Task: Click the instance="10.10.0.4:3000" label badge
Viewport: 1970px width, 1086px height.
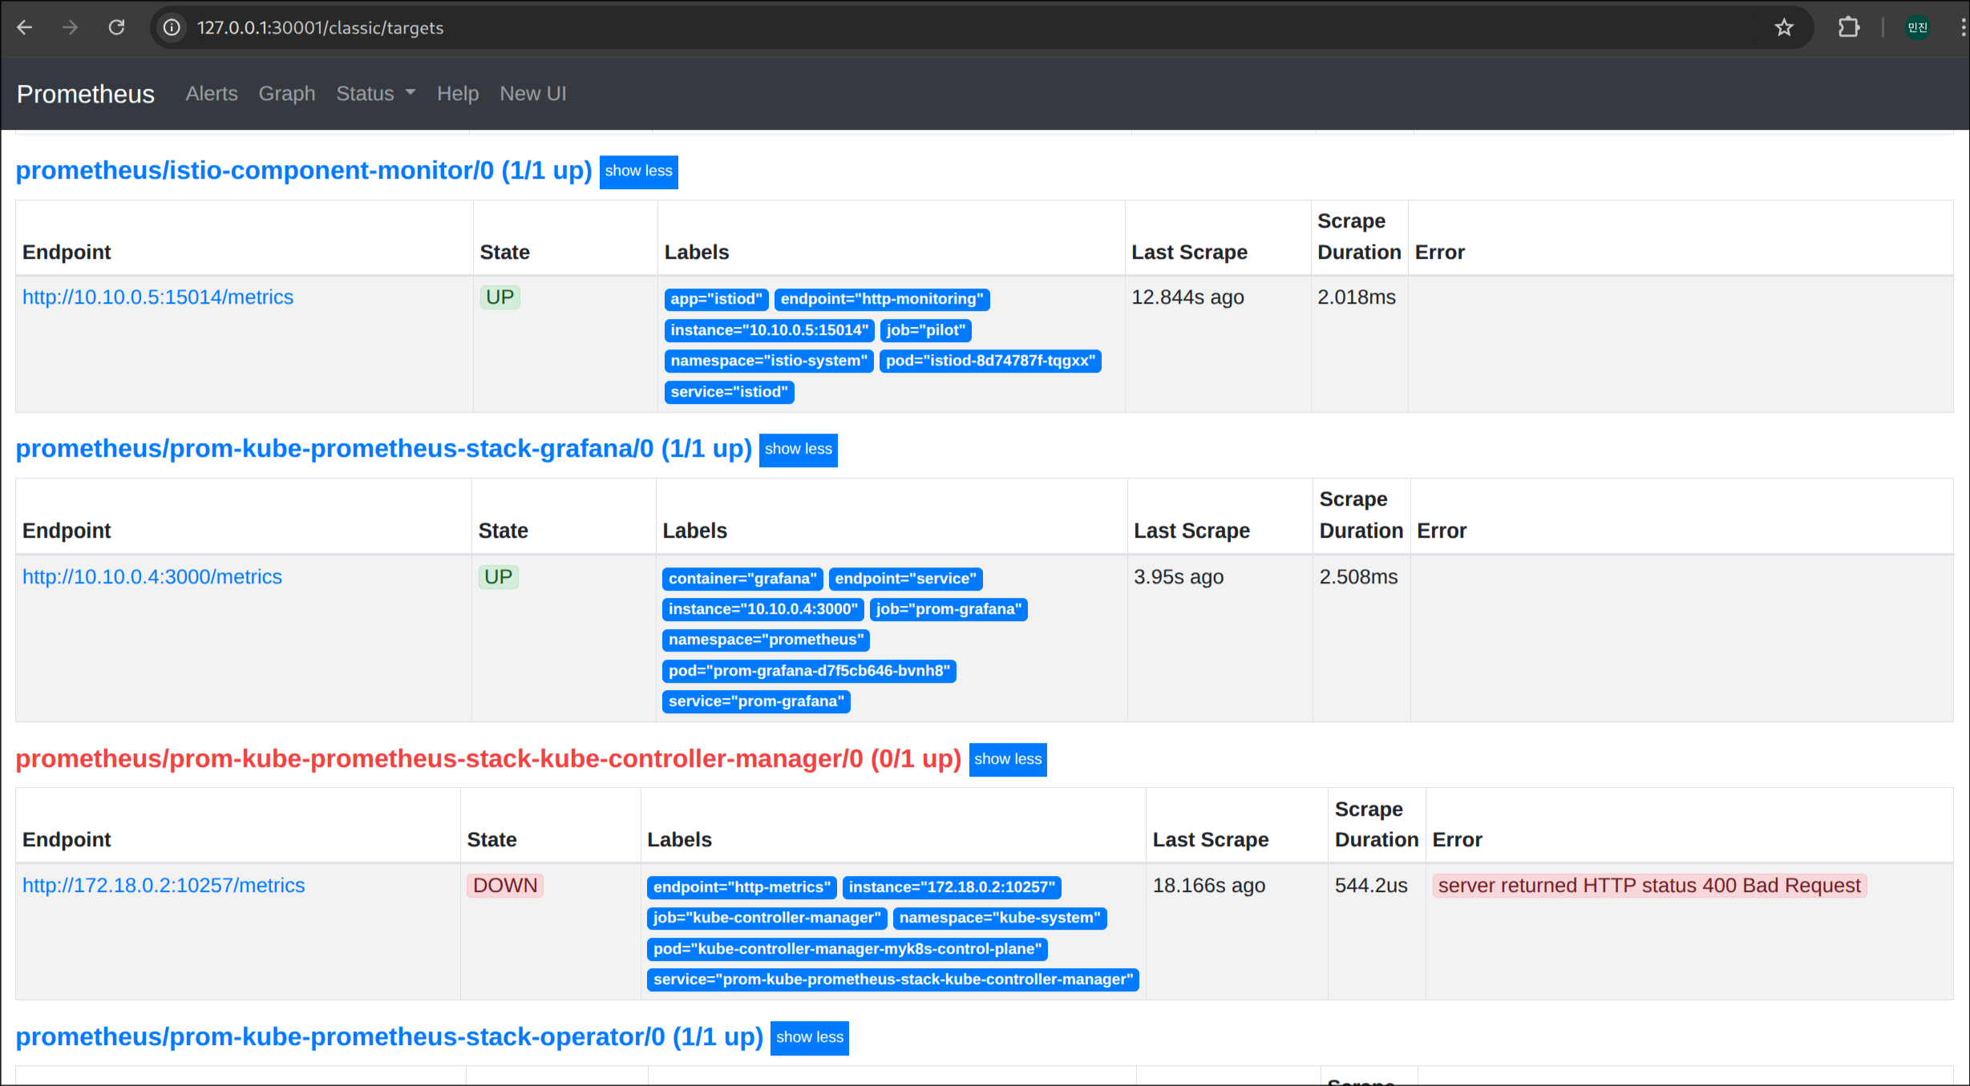Action: point(763,610)
